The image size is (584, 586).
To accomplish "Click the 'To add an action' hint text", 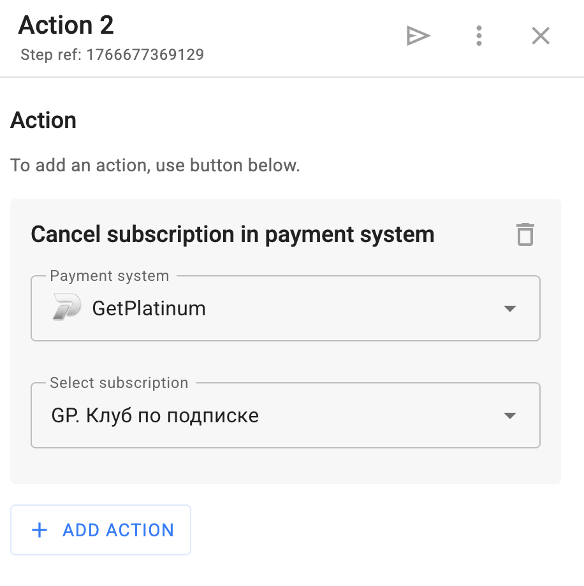I will [x=155, y=166].
